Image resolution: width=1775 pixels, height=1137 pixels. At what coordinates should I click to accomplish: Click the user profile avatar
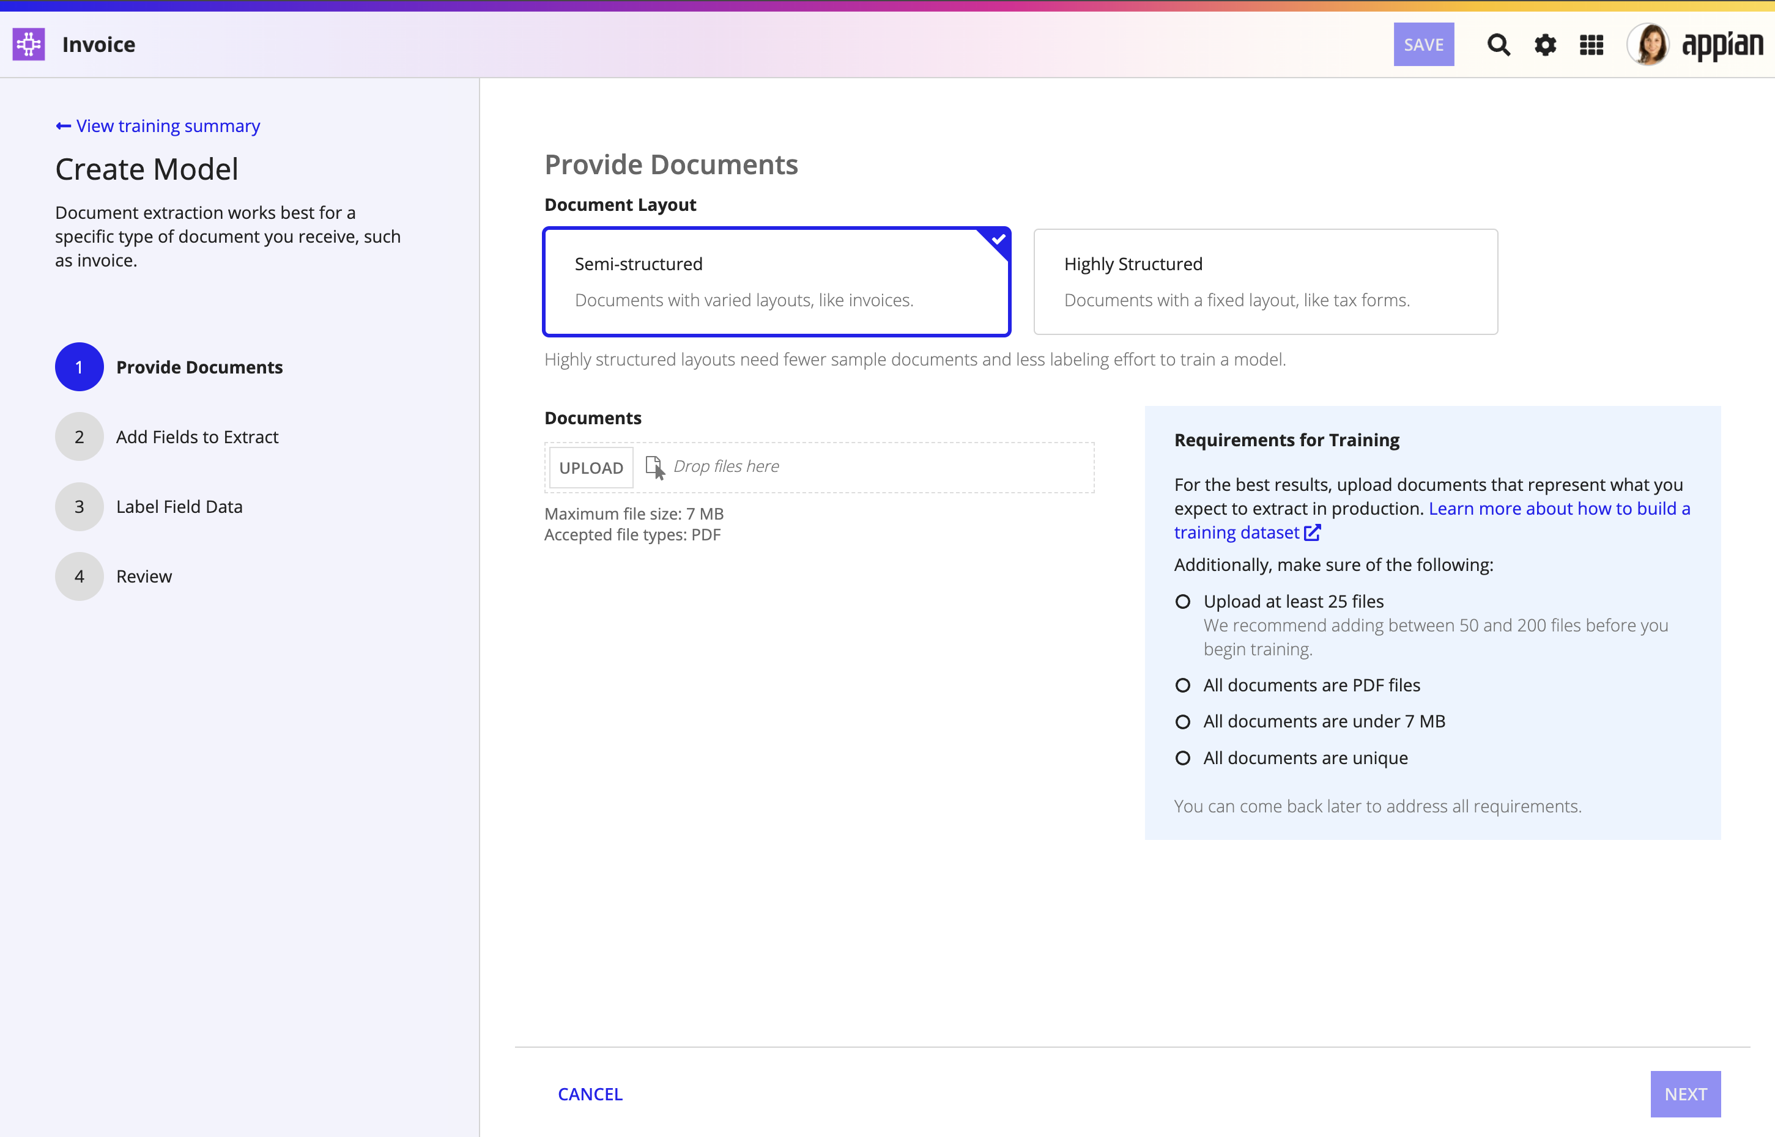coord(1648,44)
